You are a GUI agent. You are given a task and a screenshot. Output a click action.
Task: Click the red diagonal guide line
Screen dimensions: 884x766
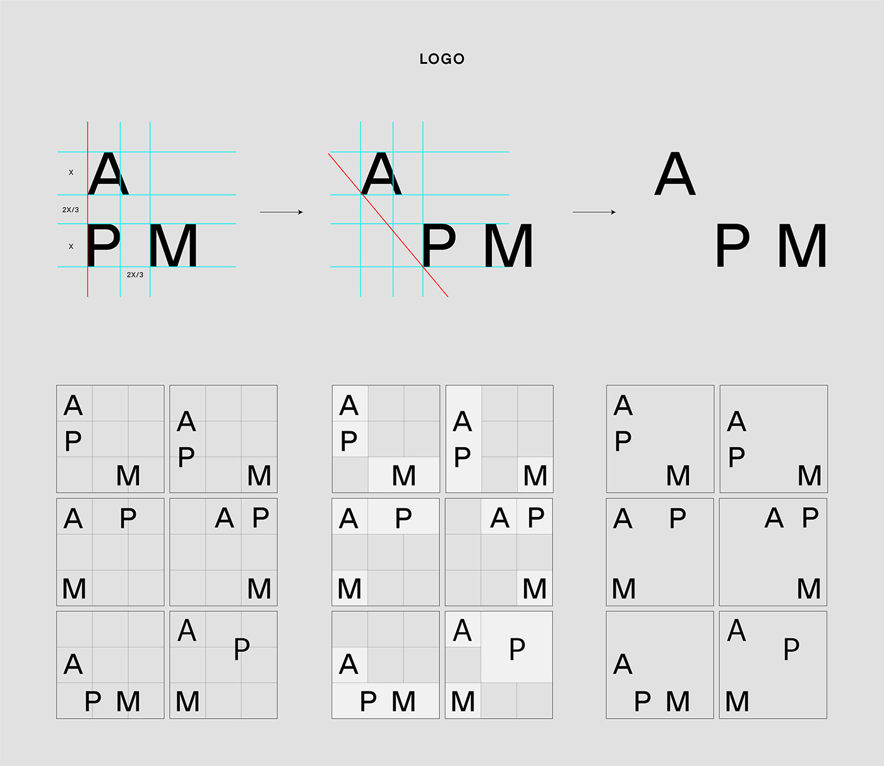pos(388,225)
